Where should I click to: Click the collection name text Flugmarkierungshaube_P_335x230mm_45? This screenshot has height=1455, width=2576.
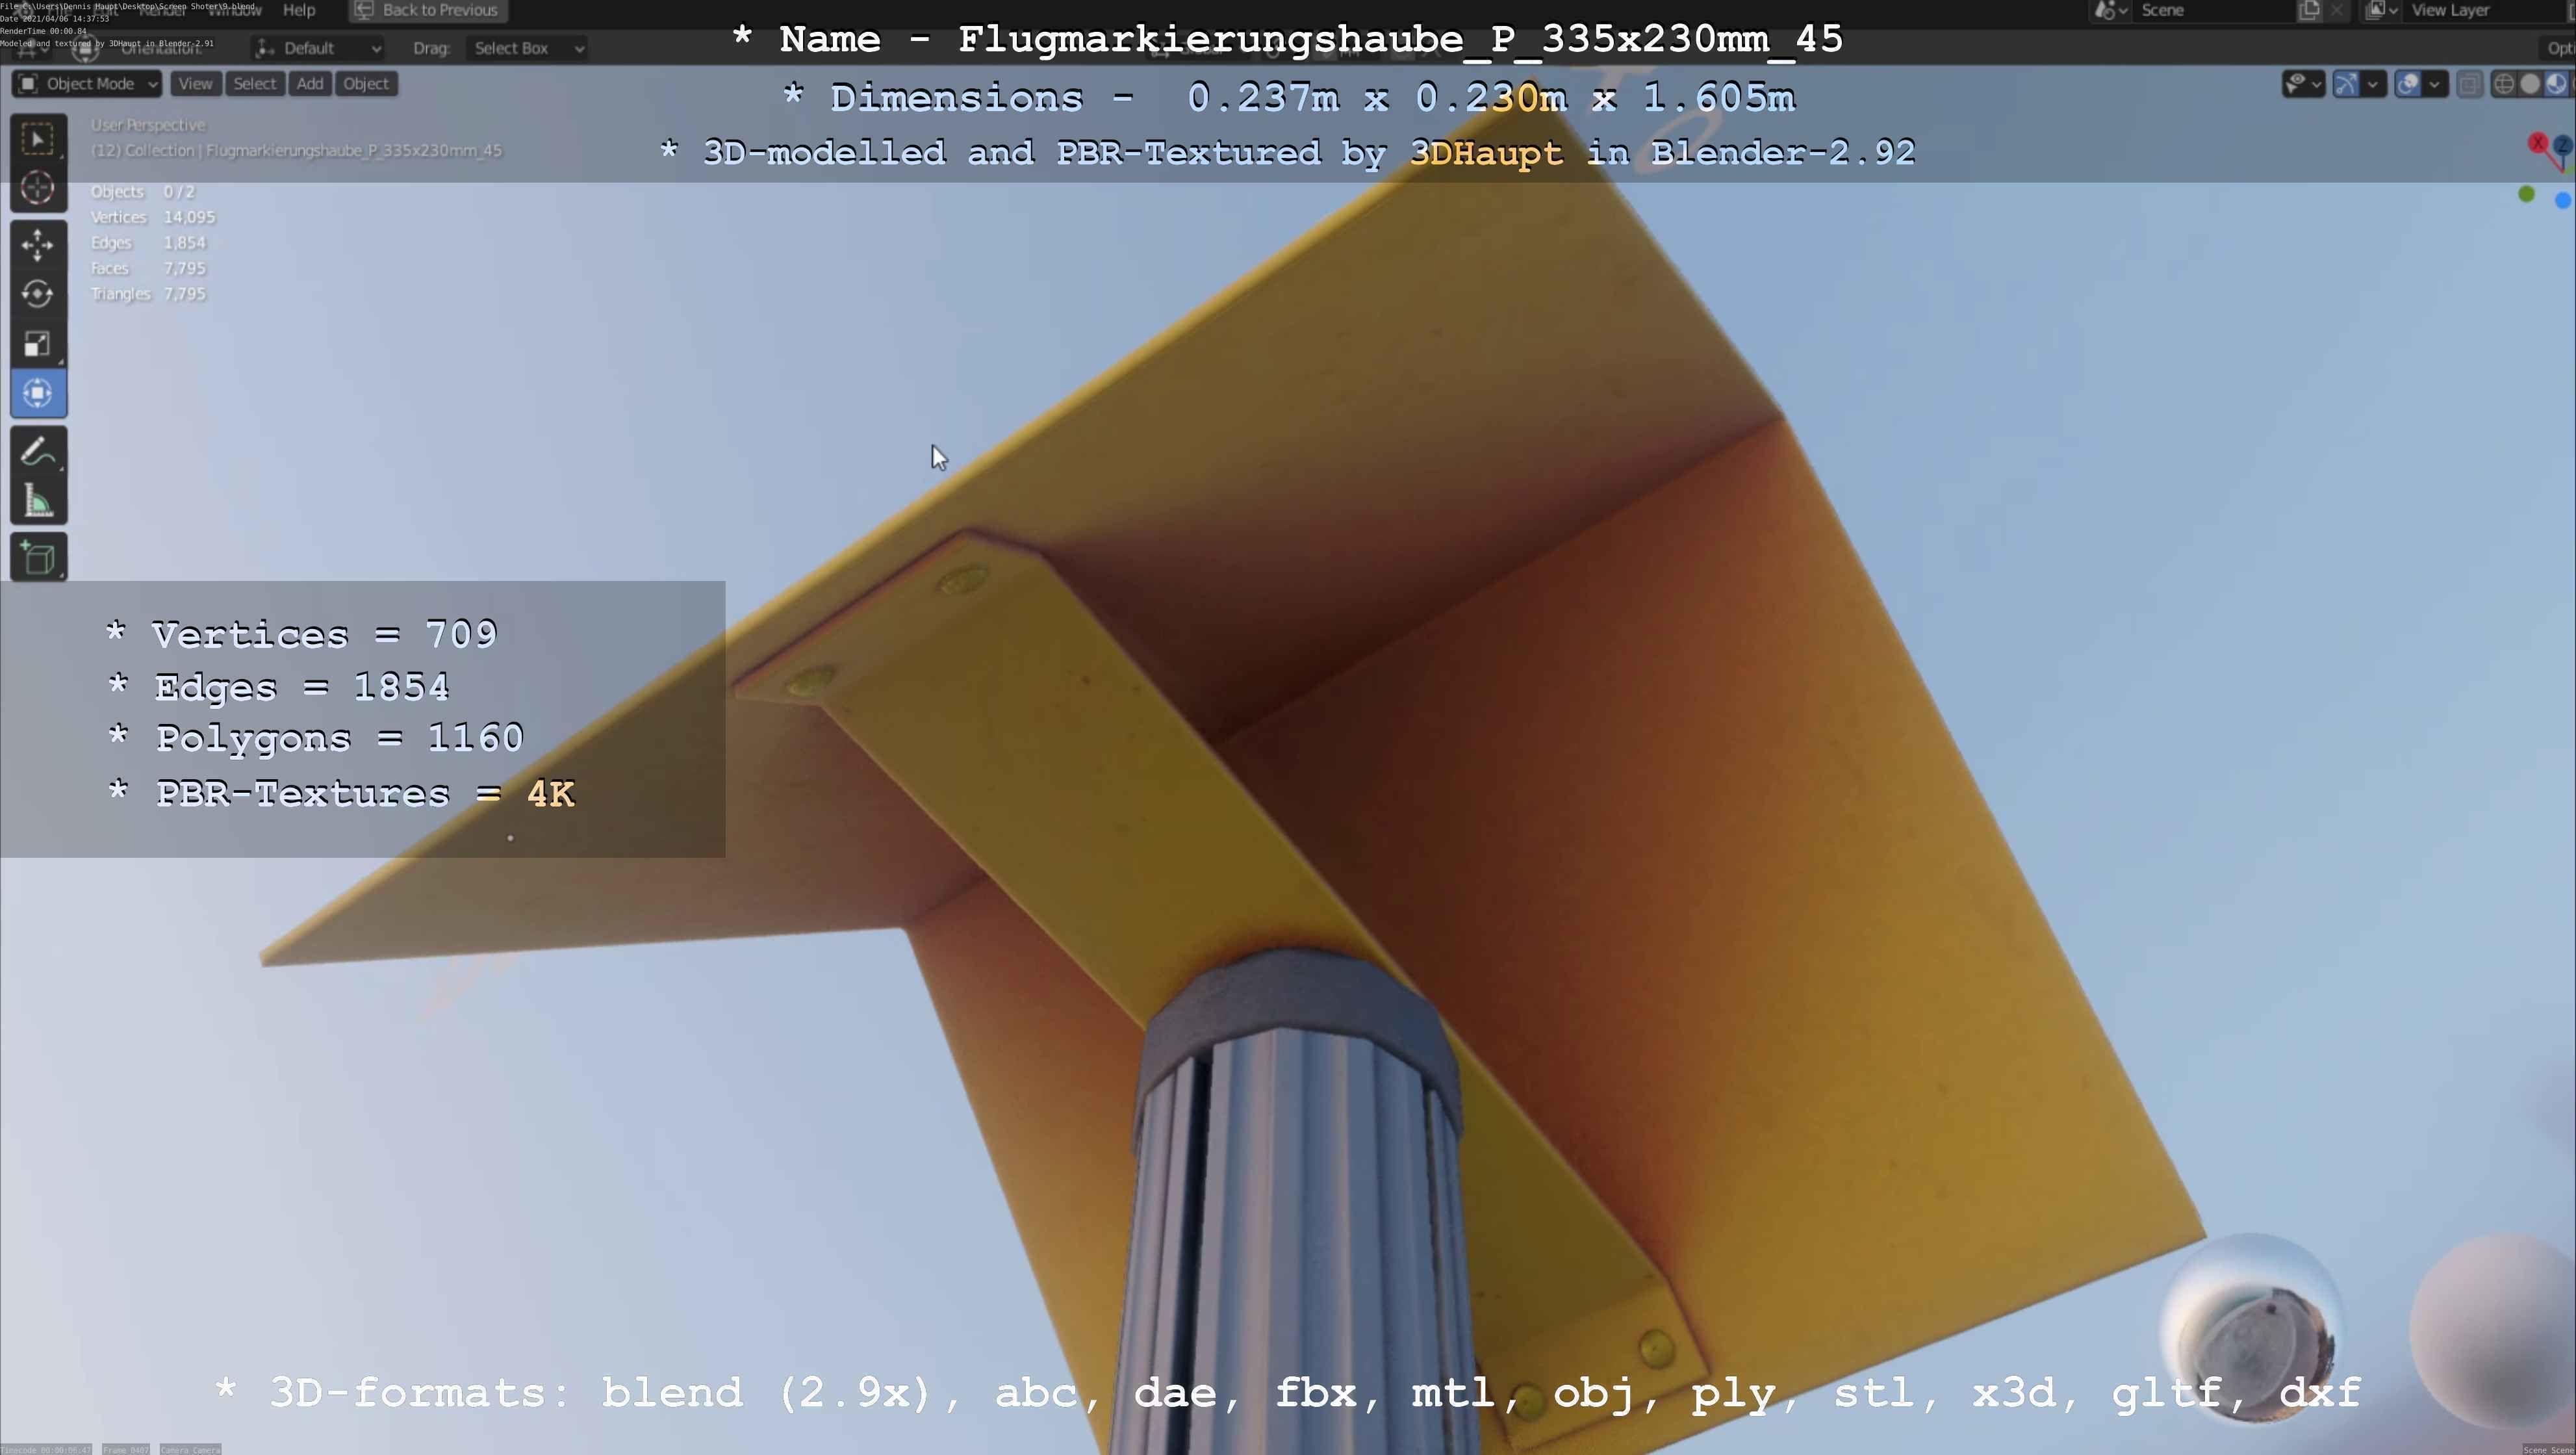(x=354, y=151)
